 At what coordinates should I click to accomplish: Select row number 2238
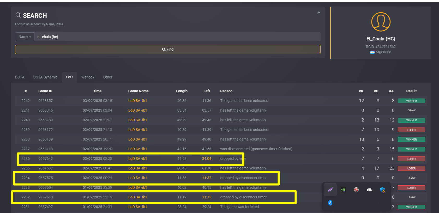pyautogui.click(x=26, y=139)
